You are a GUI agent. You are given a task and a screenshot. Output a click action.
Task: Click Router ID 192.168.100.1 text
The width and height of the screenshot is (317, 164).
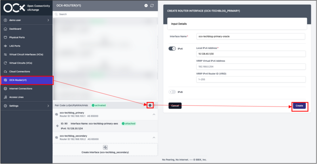73,116
